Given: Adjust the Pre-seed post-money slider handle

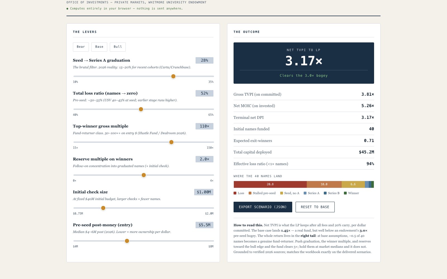Looking at the screenshot, I should [127, 241].
